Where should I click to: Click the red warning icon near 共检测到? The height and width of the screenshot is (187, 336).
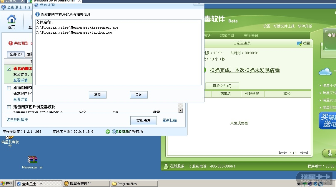pyautogui.click(x=11, y=43)
